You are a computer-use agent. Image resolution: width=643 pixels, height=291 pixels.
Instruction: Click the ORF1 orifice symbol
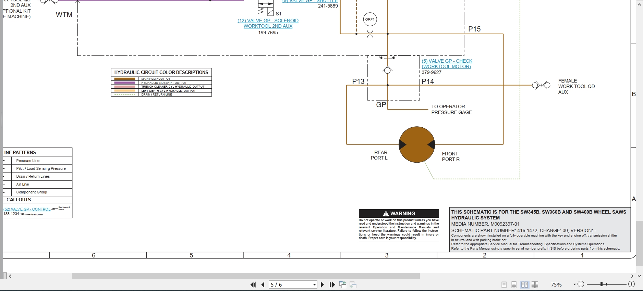point(370,20)
